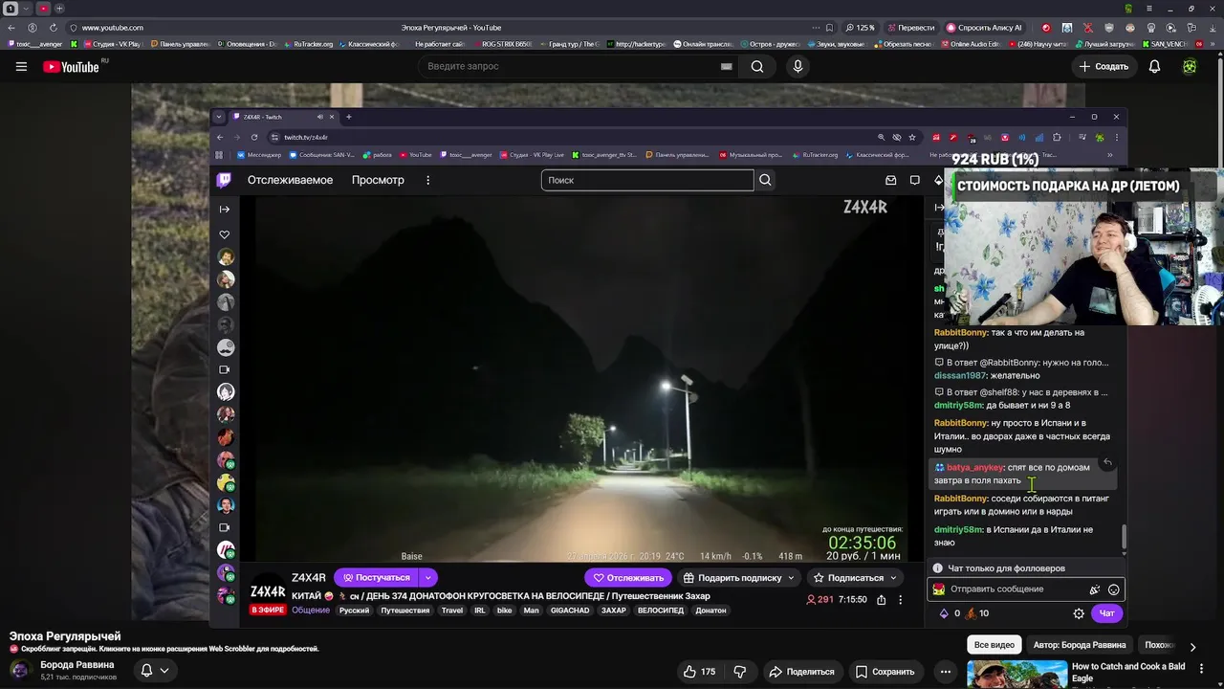Viewport: 1224px width, 689px height.
Task: Open browser page menu three dots in address bar
Action: click(x=816, y=28)
